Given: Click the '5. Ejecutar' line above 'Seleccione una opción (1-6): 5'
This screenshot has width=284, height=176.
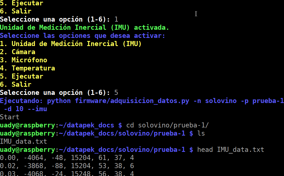Looking at the screenshot, I should coord(21,76).
